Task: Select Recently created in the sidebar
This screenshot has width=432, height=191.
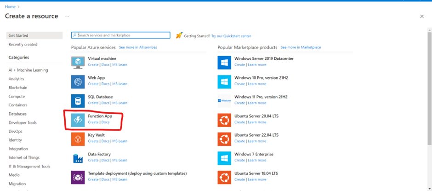Action: pyautogui.click(x=23, y=45)
